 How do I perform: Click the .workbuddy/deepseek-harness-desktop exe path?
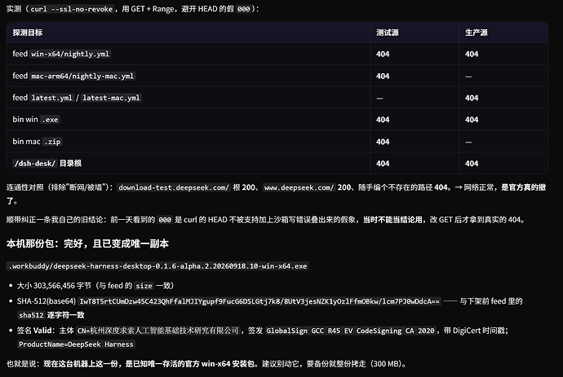[157, 266]
